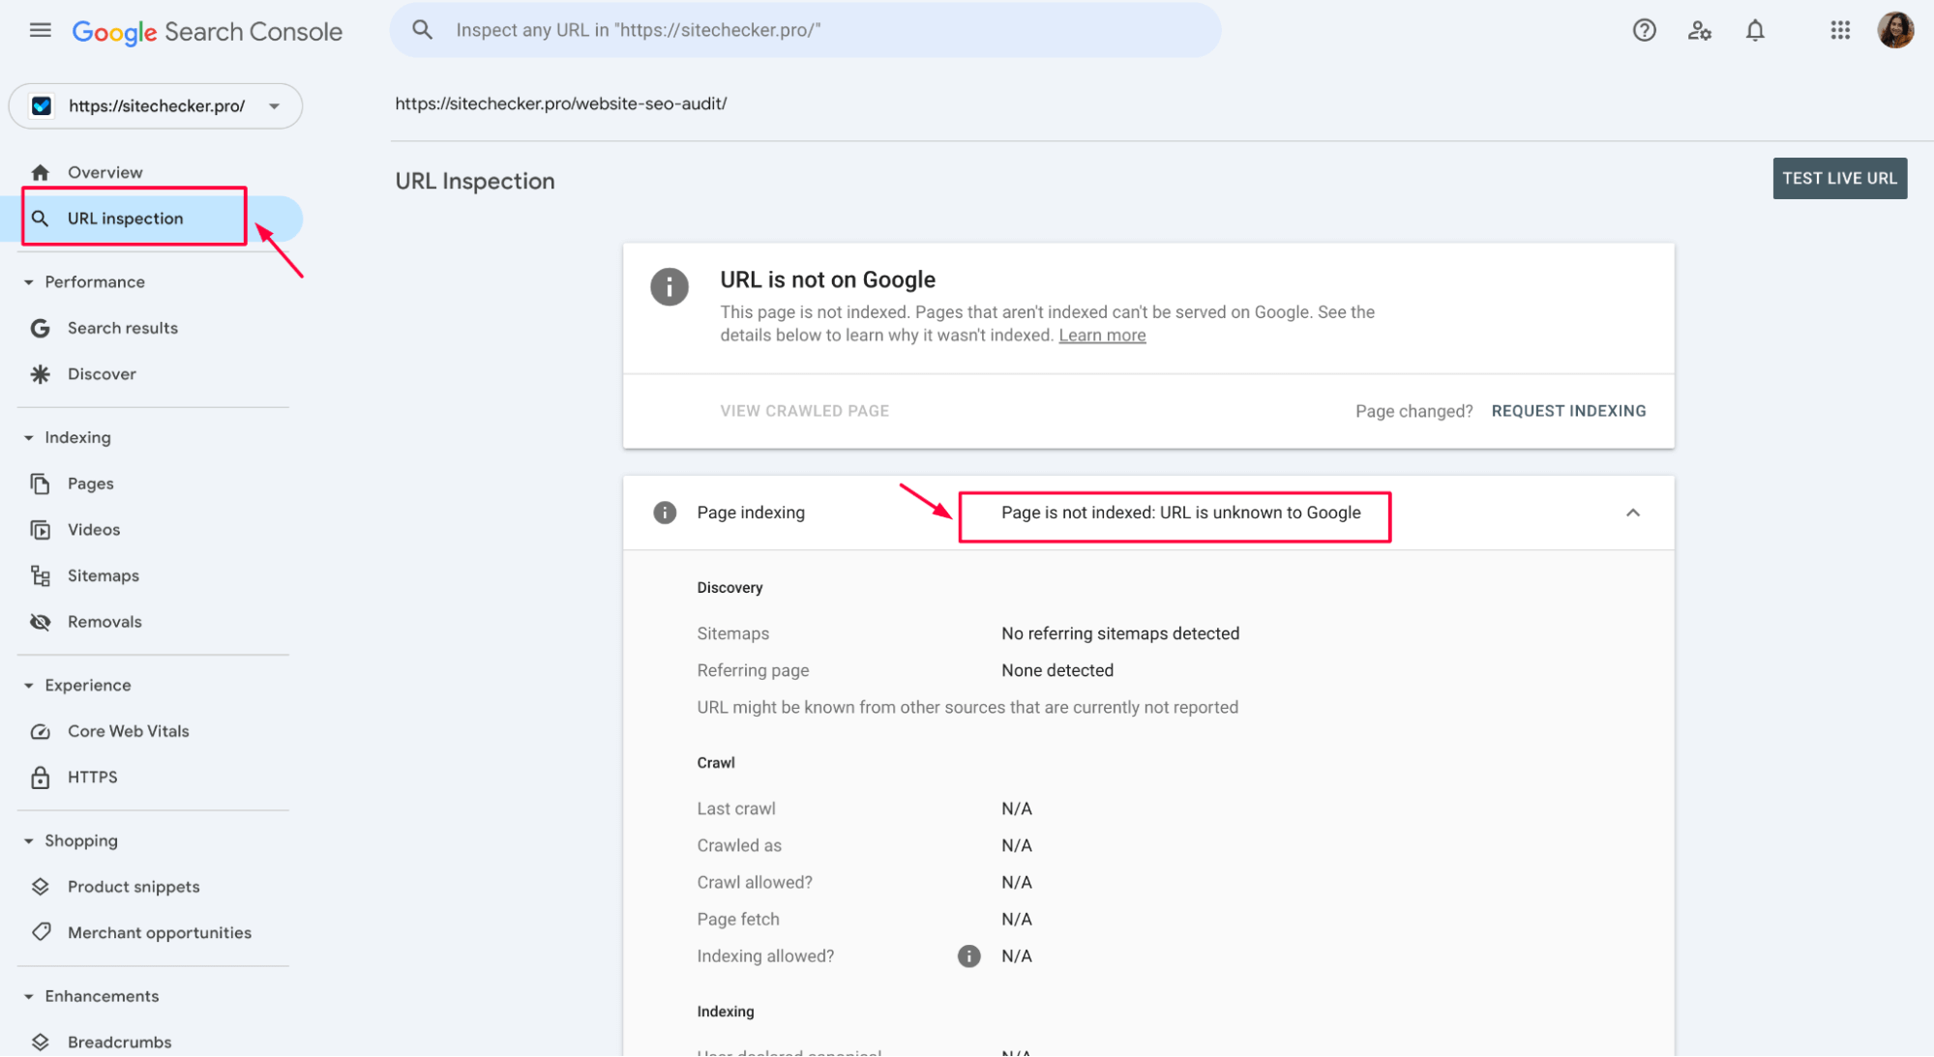Open the property selector dropdown
The width and height of the screenshot is (1934, 1057).
click(x=155, y=106)
